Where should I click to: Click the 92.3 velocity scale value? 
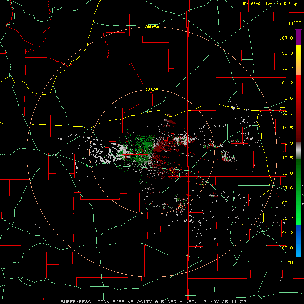click(287, 53)
